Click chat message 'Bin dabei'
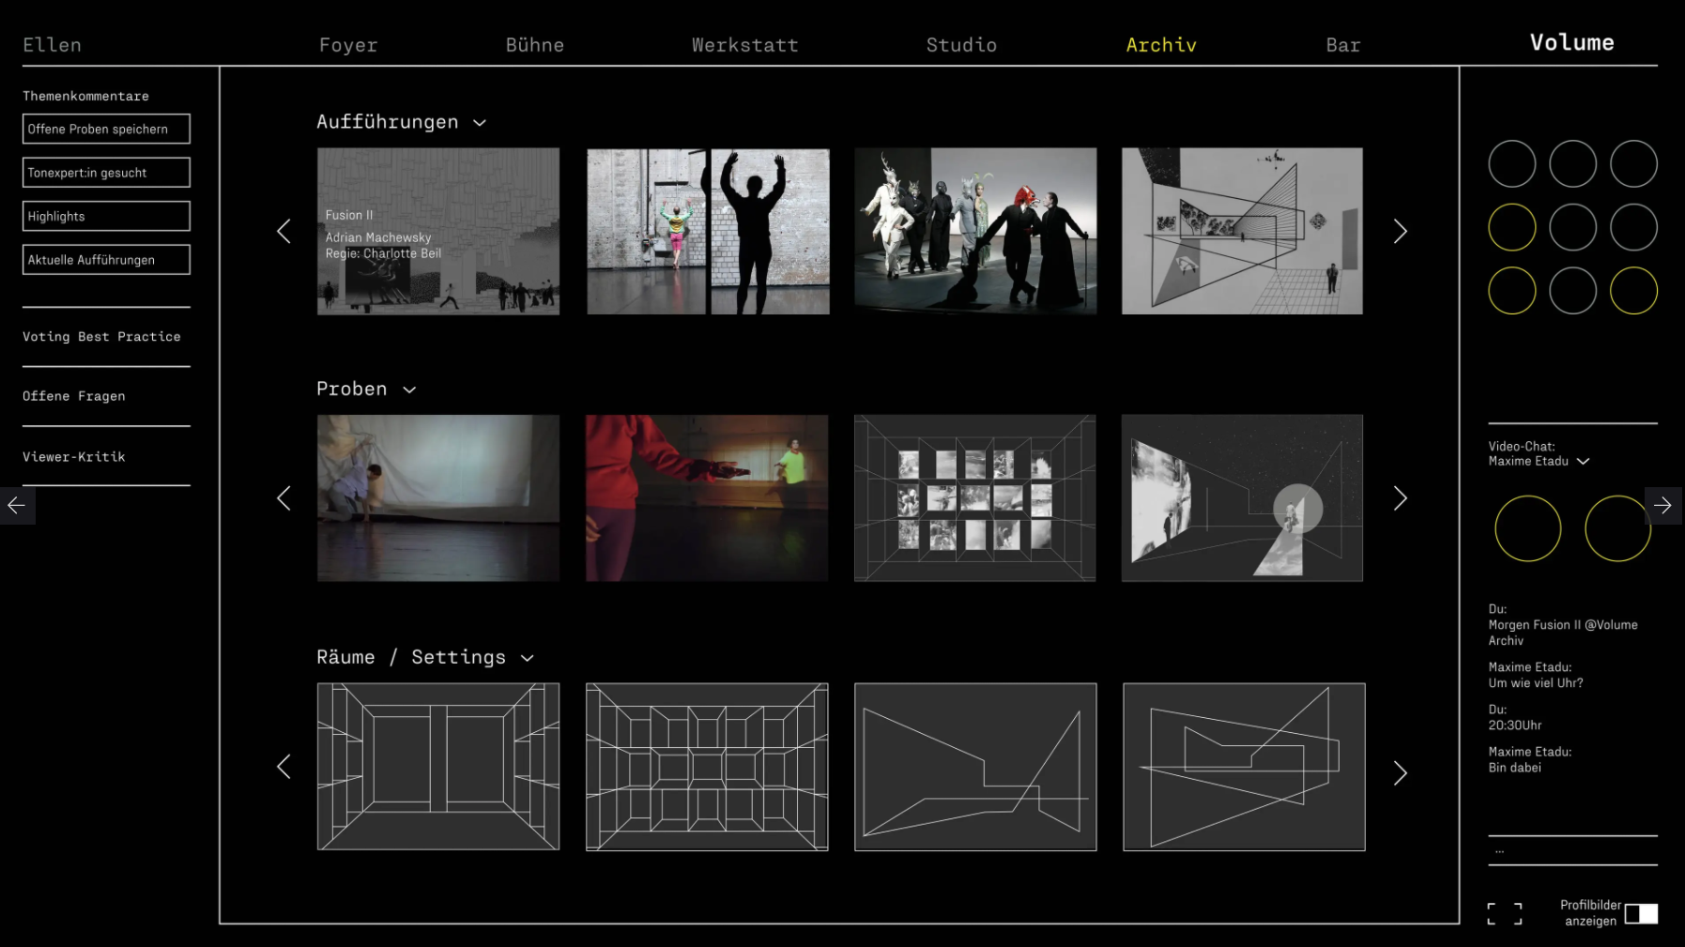Image resolution: width=1685 pixels, height=947 pixels. [x=1515, y=768]
